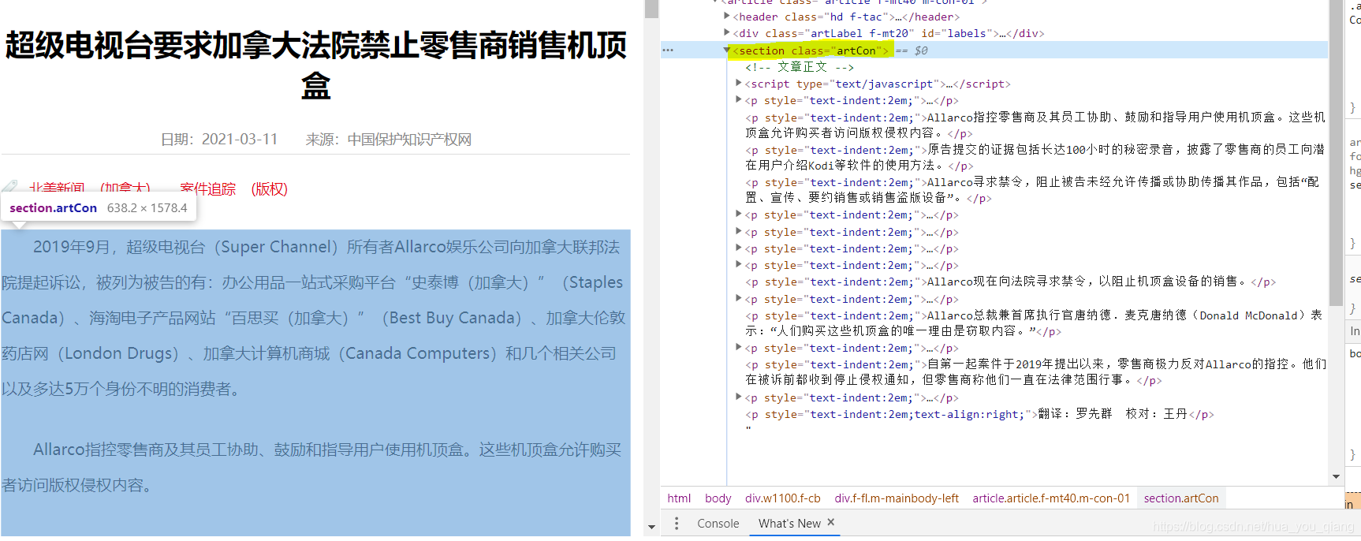This screenshot has width=1361, height=541.
Task: Select the DOM line 翻译: 罗先群 校对: 王丹
Action: tap(979, 414)
